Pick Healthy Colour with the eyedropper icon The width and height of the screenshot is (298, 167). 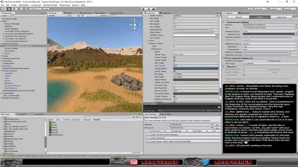point(217,35)
